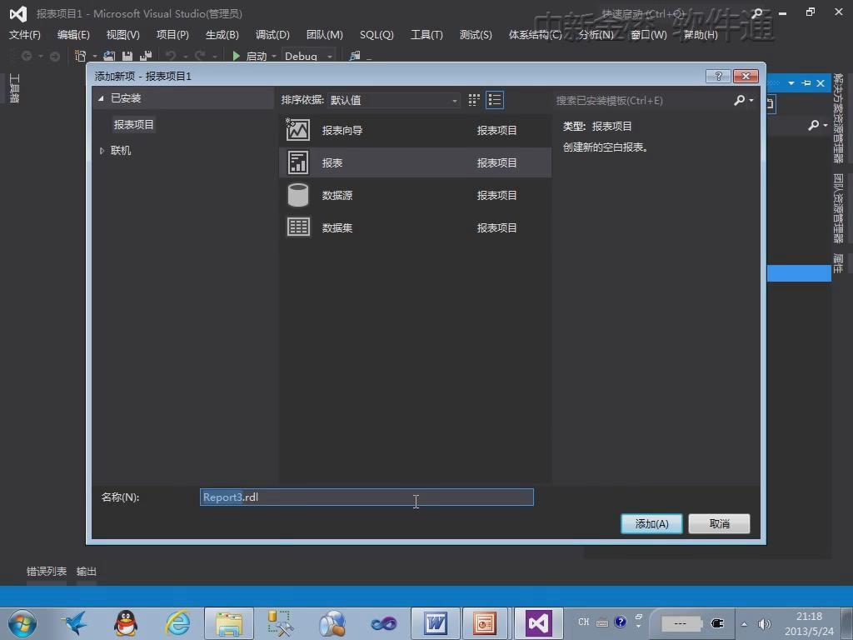Open the 属性 side tab
The image size is (853, 640).
point(838,264)
